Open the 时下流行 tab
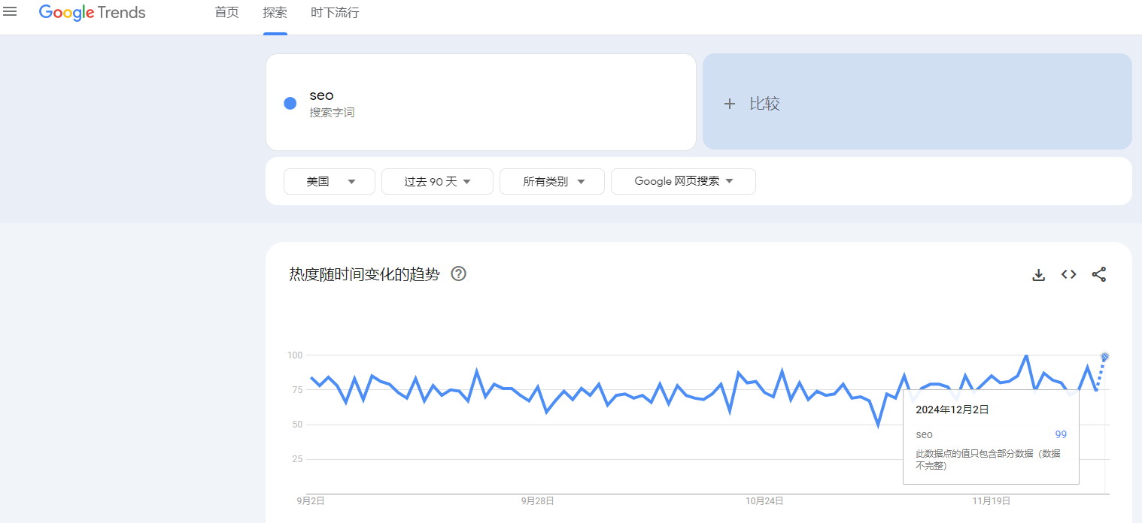The width and height of the screenshot is (1142, 523). point(335,13)
